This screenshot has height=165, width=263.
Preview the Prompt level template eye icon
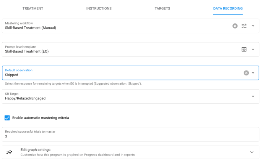click(x=244, y=49)
